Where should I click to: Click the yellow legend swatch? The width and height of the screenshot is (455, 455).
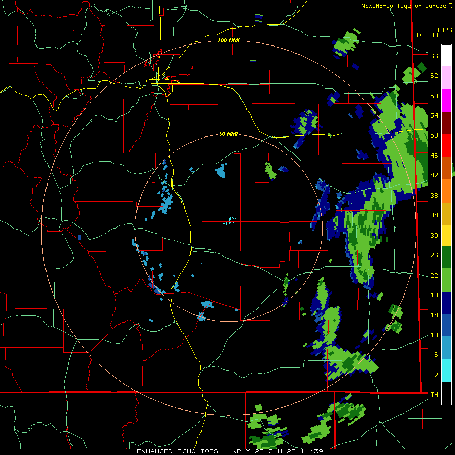click(446, 235)
